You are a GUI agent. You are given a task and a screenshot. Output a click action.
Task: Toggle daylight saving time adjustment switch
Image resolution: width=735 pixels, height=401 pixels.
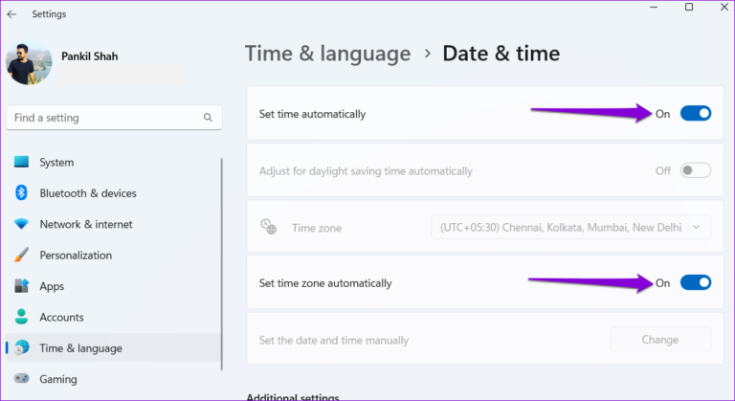pos(695,170)
